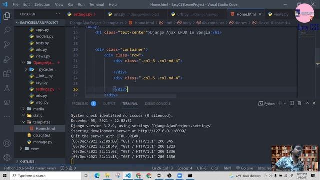The image size is (320, 180).
Task: Click Go Live in status bar
Action: [x=244, y=168]
